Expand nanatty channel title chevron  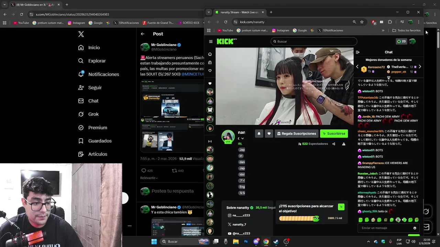click(x=242, y=138)
